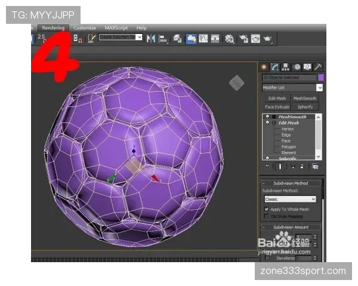This screenshot has width=358, height=286.
Task: Select the Polygon sub-object level
Action: pos(289,147)
